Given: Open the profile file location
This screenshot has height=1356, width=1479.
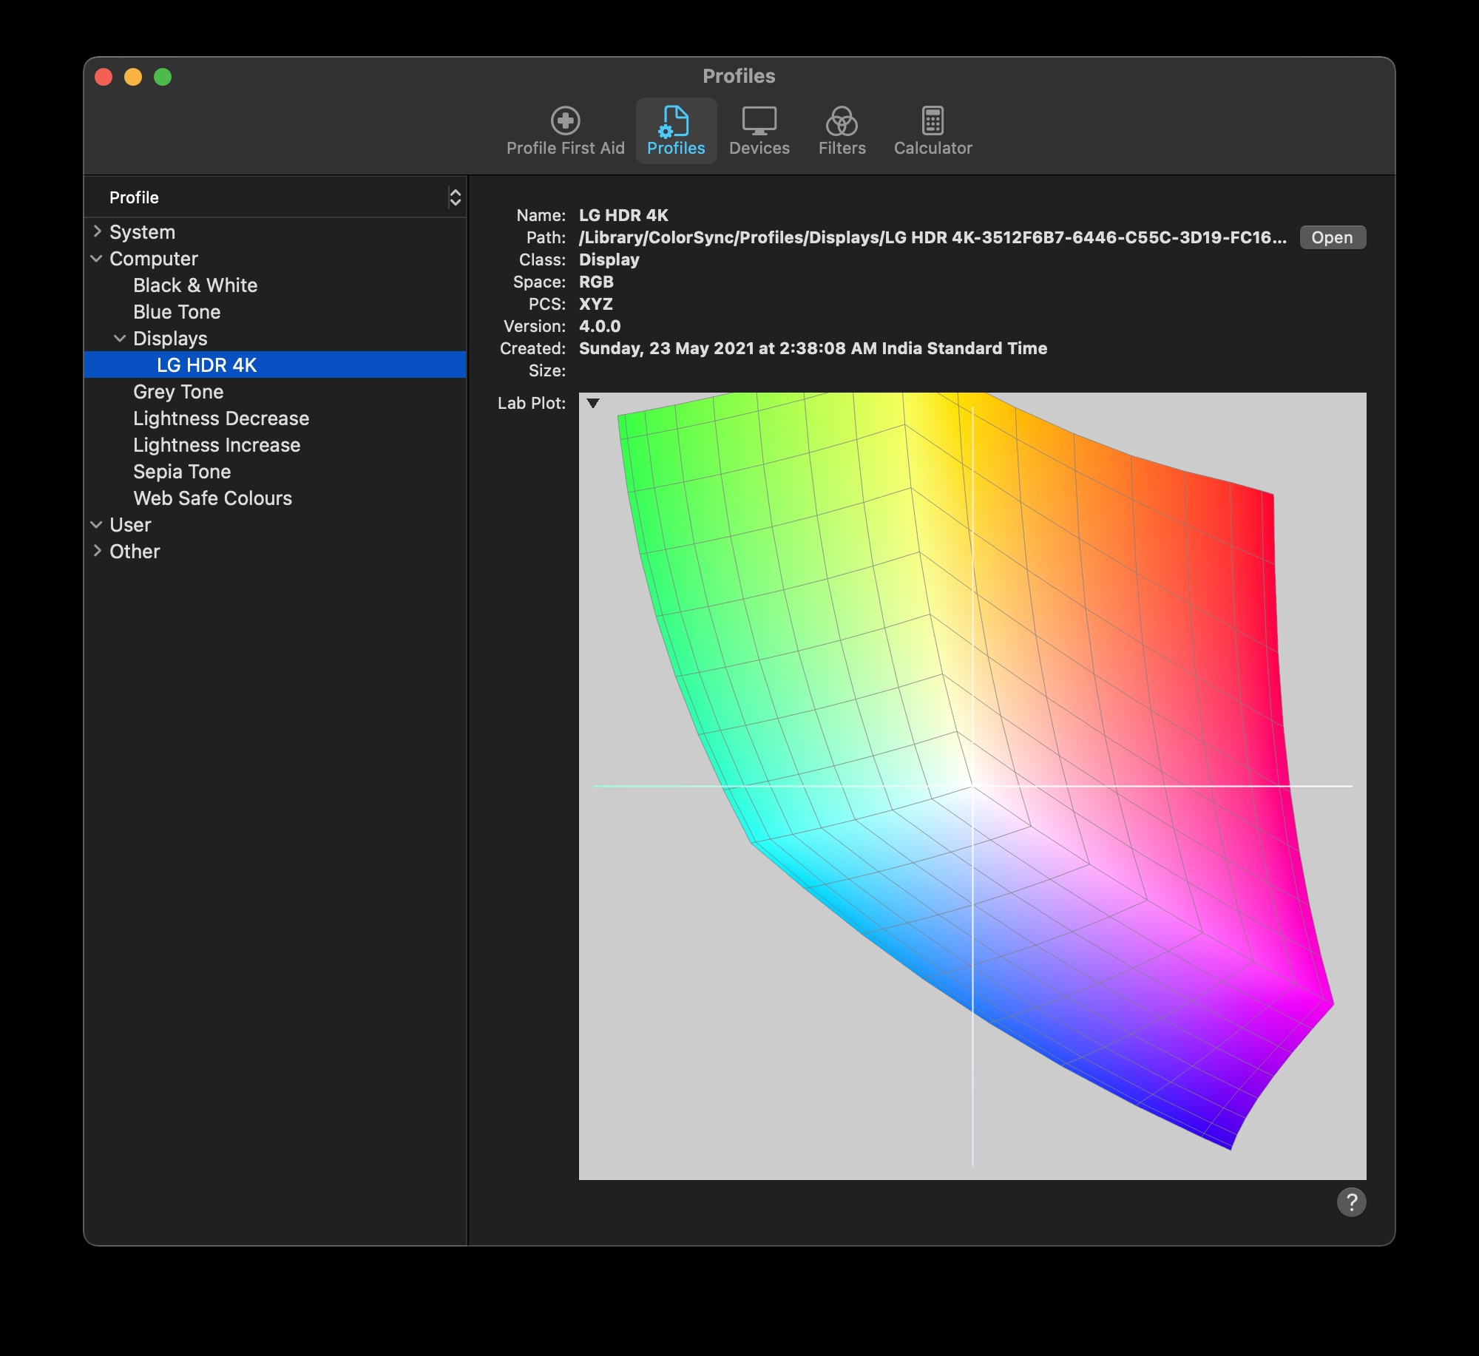Looking at the screenshot, I should (1332, 237).
